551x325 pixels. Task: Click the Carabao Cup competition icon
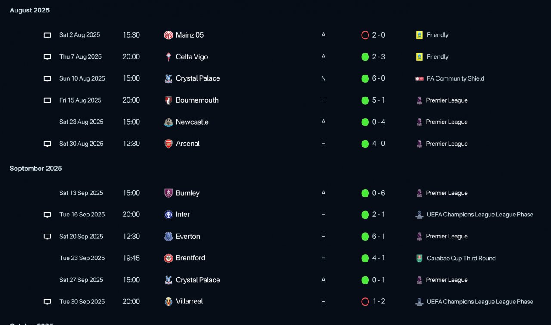coord(419,258)
